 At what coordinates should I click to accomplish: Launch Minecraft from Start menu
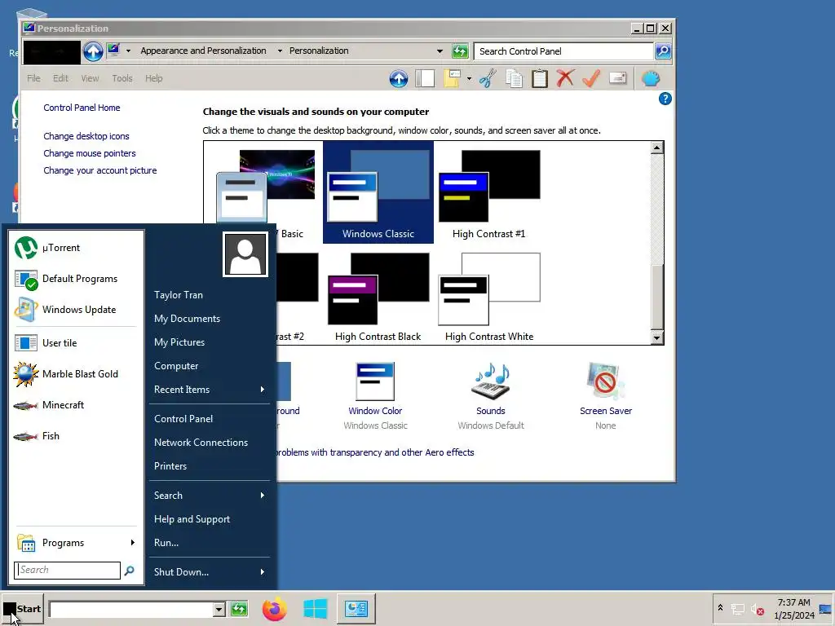point(77,404)
